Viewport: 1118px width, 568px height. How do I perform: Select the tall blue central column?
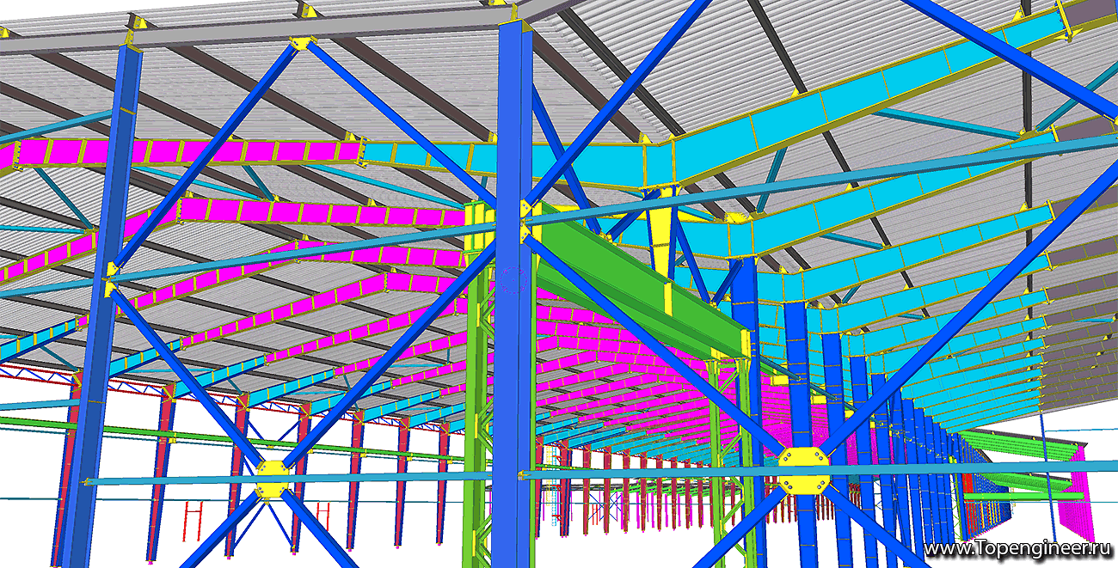click(x=513, y=292)
